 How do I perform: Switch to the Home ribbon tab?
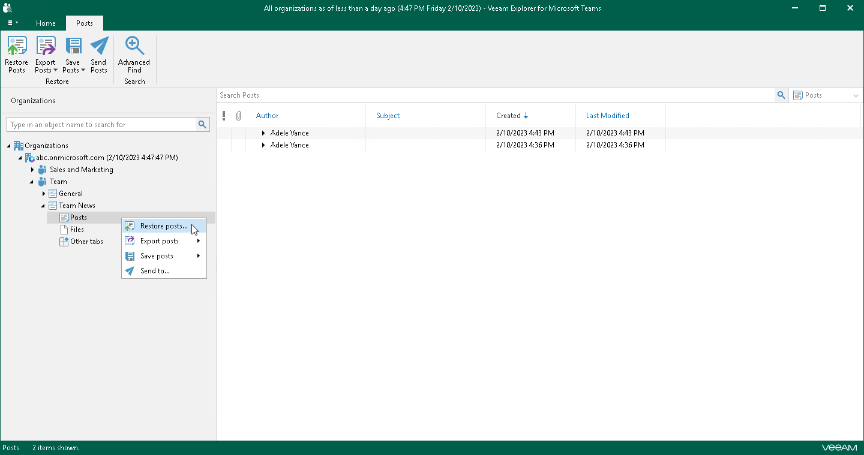click(x=46, y=23)
